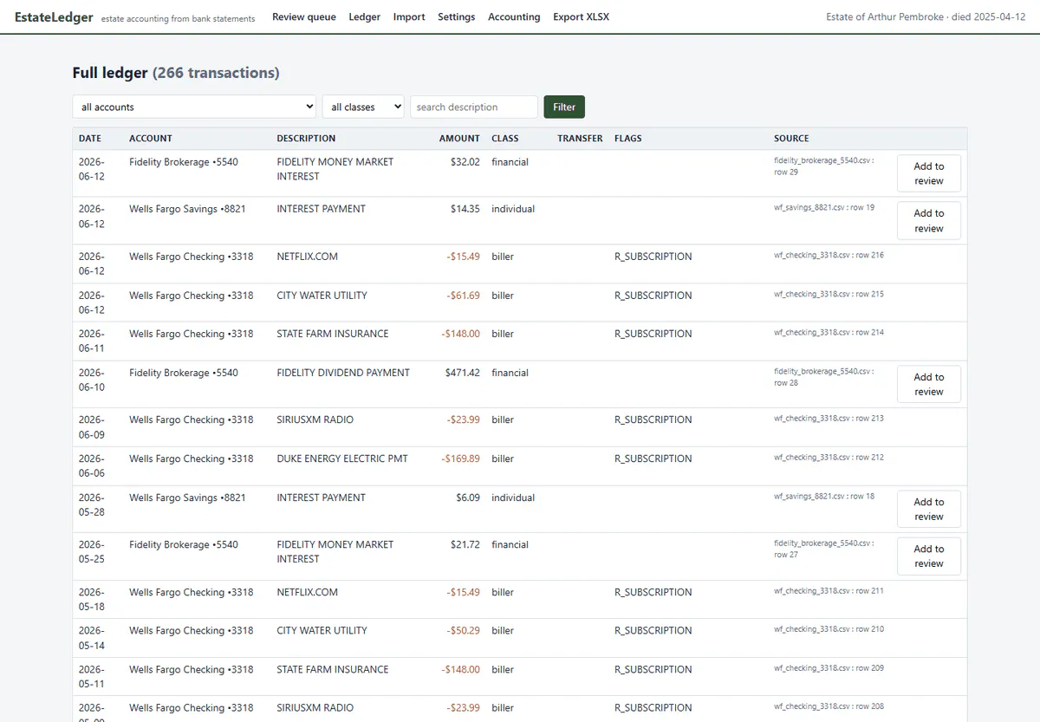Open the Accounting page
This screenshot has width=1040, height=722.
click(x=514, y=16)
